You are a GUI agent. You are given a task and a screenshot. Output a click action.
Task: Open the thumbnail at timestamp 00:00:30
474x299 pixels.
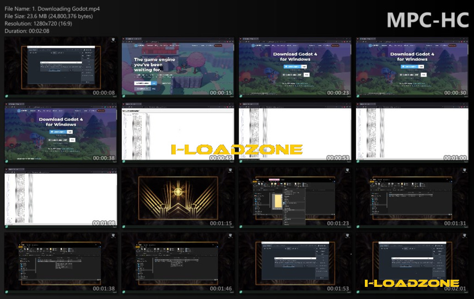(x=412, y=67)
